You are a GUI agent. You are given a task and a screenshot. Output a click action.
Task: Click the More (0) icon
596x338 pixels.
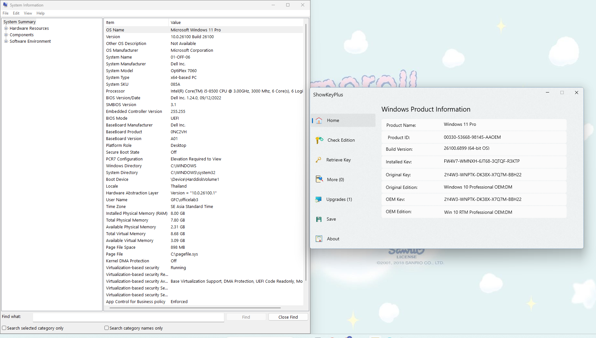tap(319, 179)
